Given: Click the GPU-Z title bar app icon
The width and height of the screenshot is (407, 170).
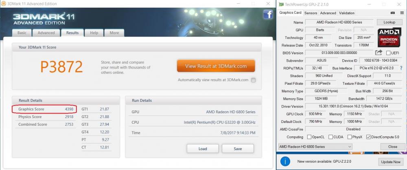Looking at the screenshot, I should pos(281,4).
